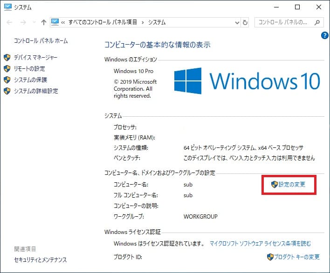Click shield icon beside リモートの設定
The width and height of the screenshot is (330, 273).
tap(7, 69)
